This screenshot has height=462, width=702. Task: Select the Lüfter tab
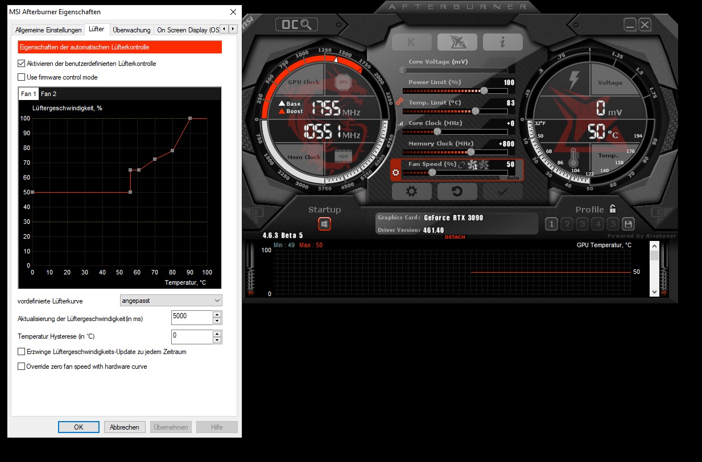point(97,29)
